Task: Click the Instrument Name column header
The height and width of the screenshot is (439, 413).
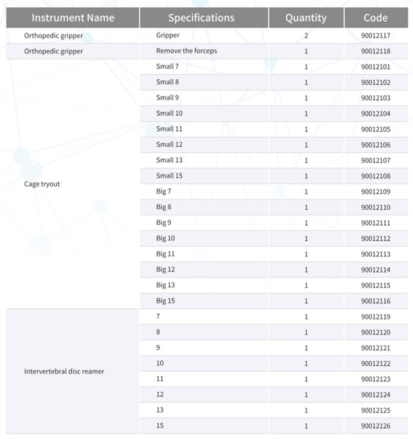Action: 73,18
